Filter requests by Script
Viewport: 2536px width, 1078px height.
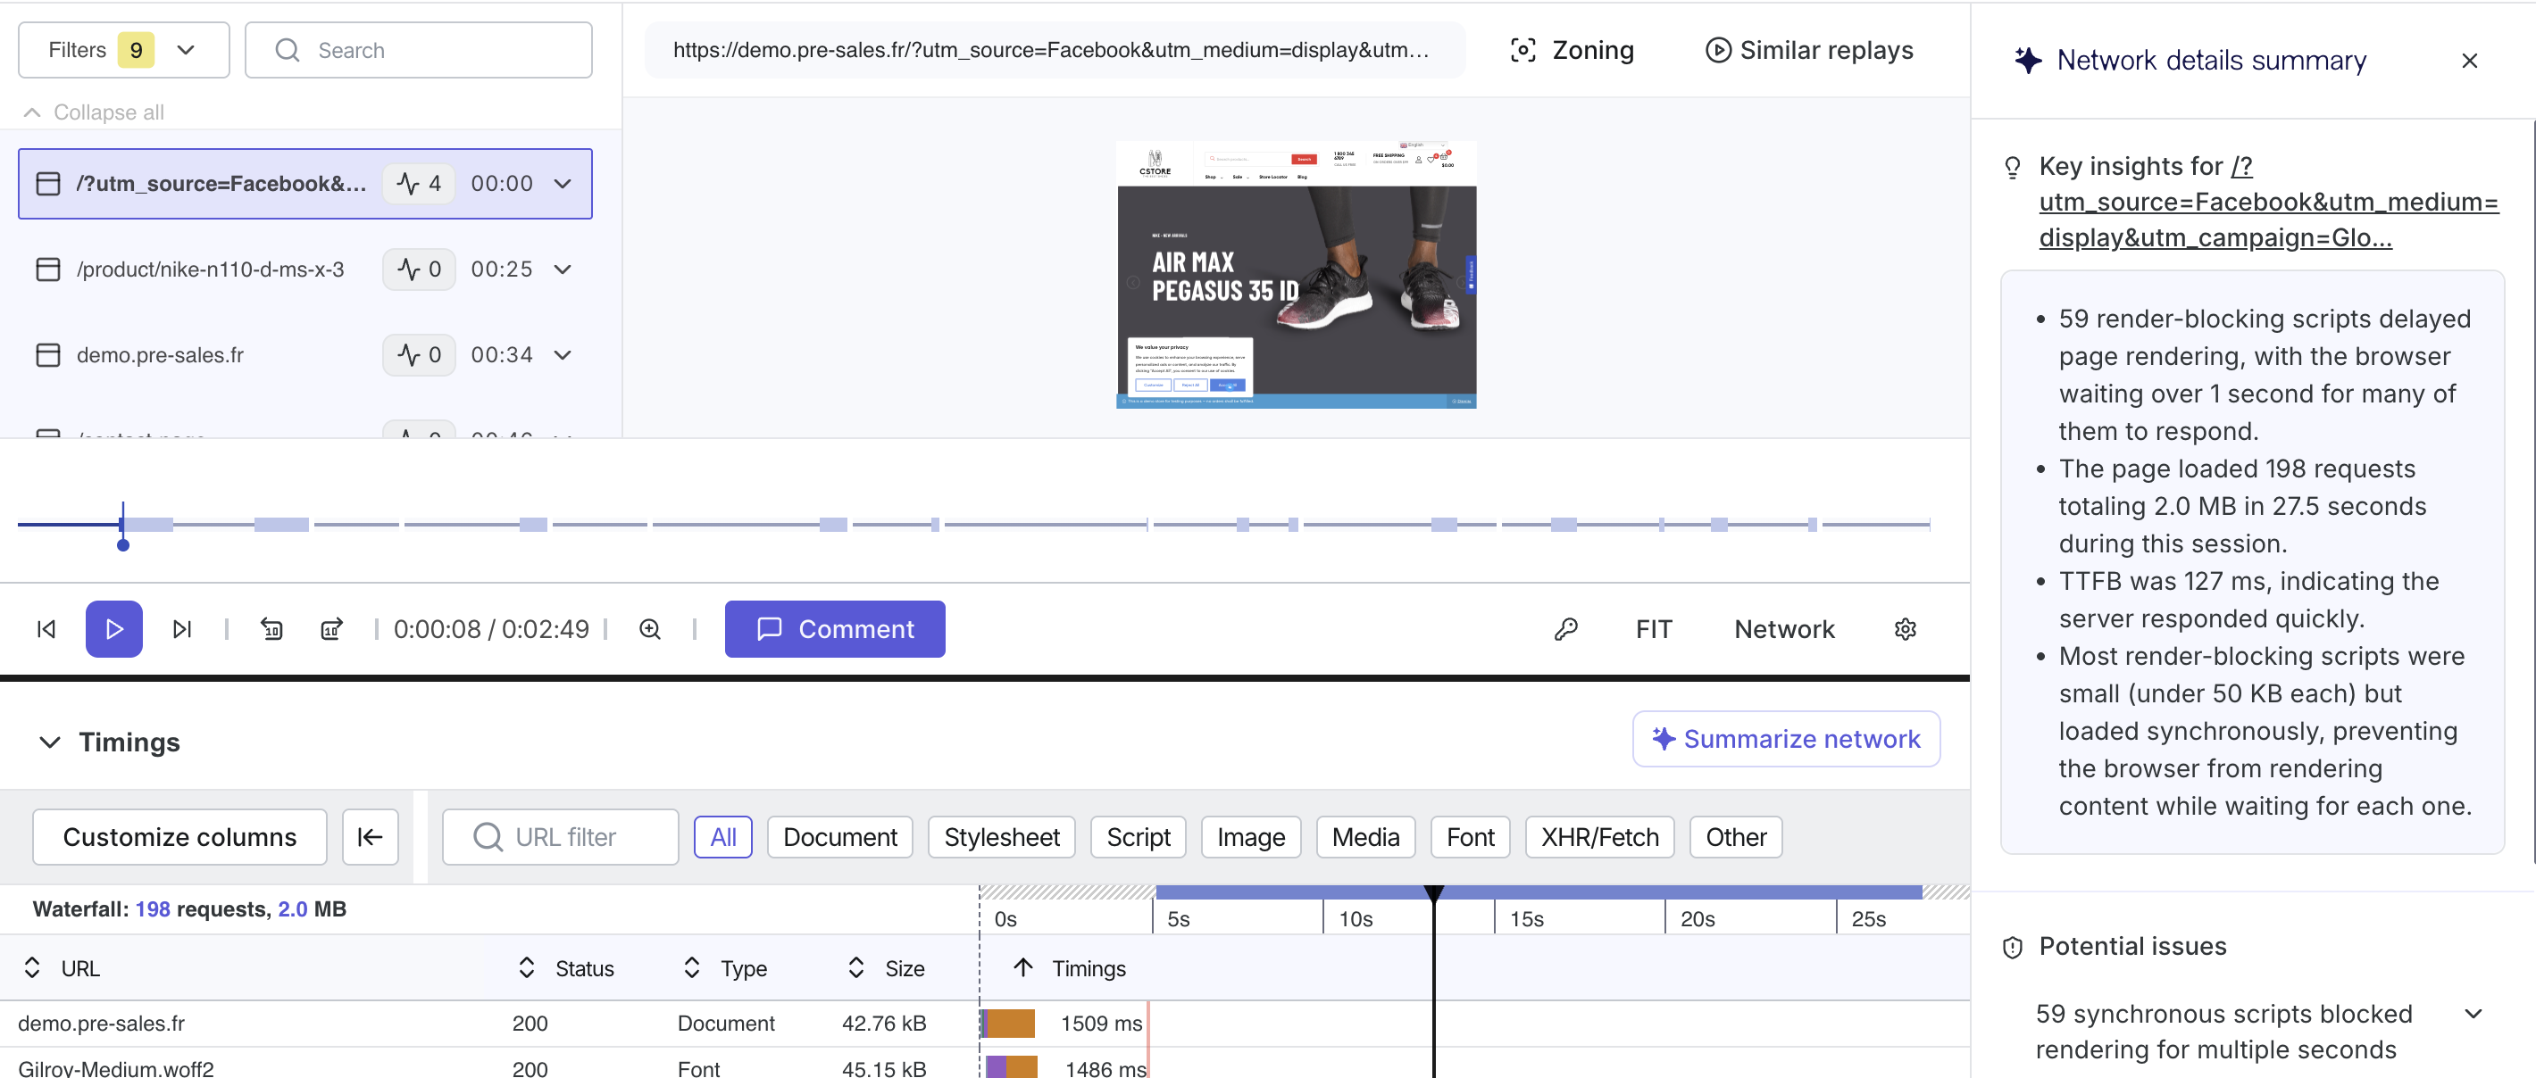click(x=1138, y=837)
